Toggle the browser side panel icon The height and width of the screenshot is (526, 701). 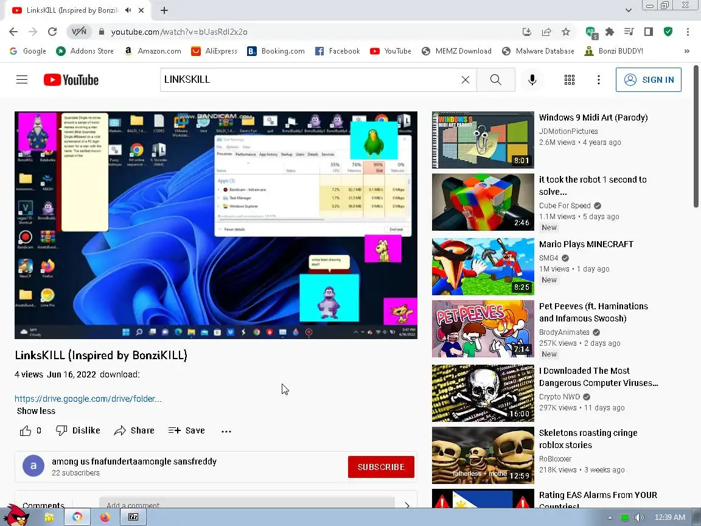(649, 32)
